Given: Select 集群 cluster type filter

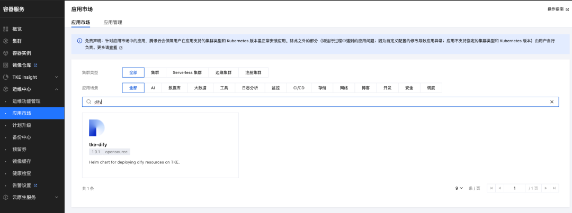Looking at the screenshot, I should pyautogui.click(x=155, y=72).
